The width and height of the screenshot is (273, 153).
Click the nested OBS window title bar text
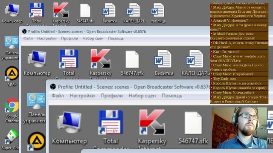pyautogui.click(x=134, y=87)
